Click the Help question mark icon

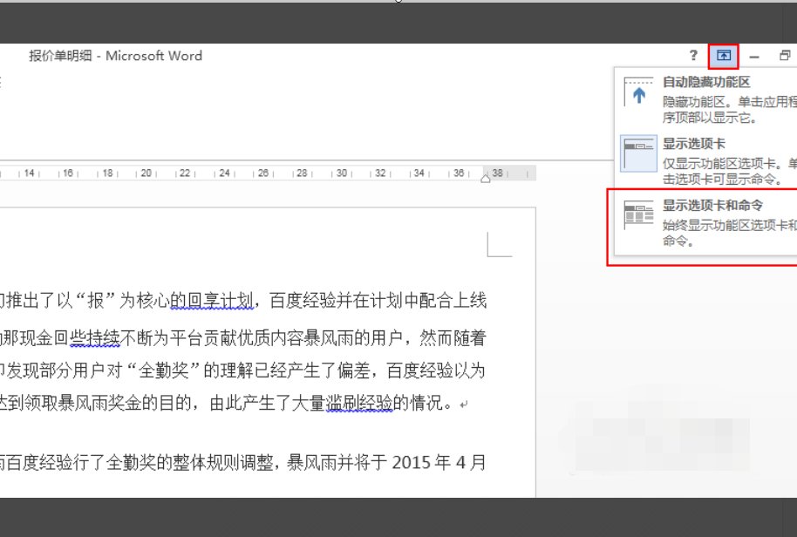pos(692,56)
